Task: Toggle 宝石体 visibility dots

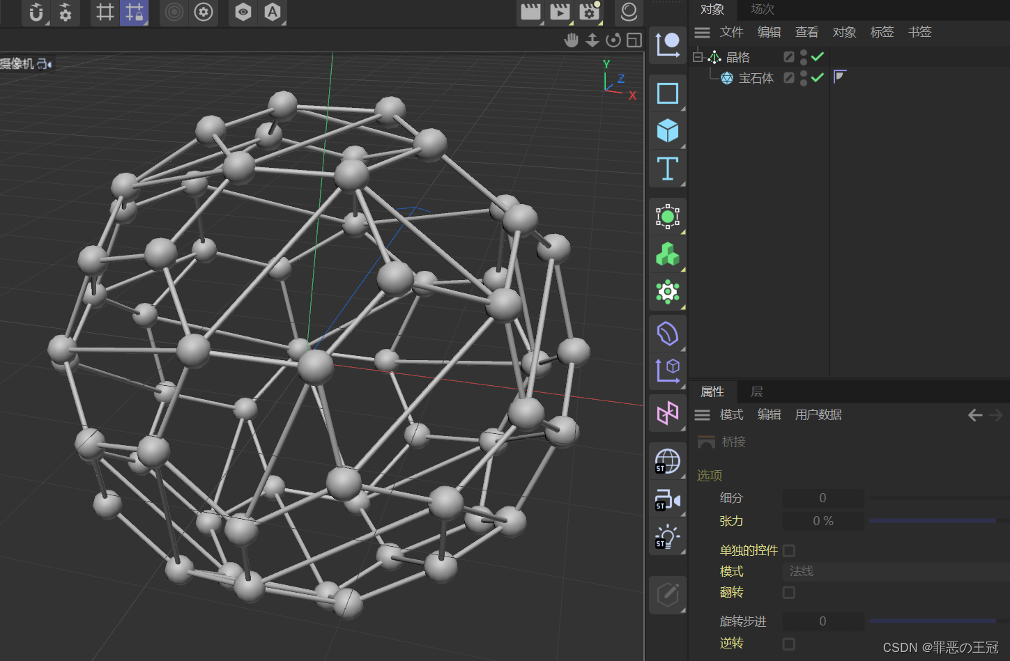Action: point(804,78)
